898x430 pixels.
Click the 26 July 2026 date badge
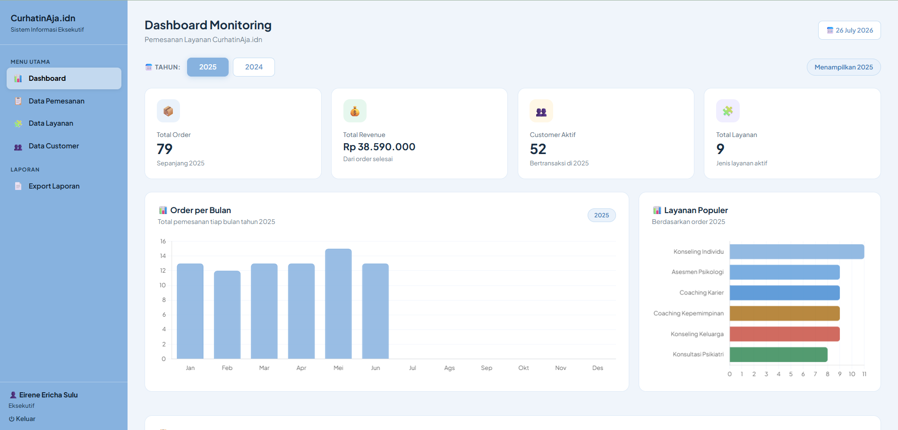point(849,30)
